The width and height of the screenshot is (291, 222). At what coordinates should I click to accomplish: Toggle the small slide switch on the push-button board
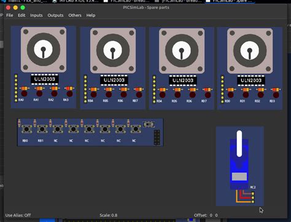click(x=149, y=124)
